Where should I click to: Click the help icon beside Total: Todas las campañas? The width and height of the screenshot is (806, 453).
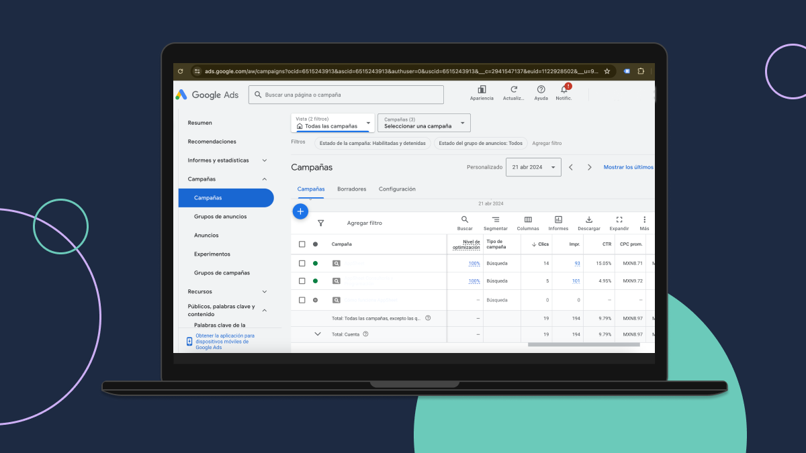[428, 318]
